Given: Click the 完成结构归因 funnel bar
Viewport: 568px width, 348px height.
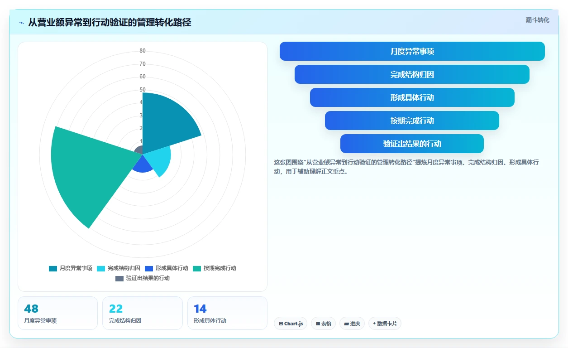Looking at the screenshot, I should tap(412, 74).
